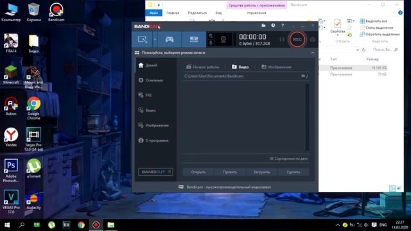Image resolution: width=411 pixels, height=231 pixels.
Task: Open the Управление ribbon tab in Explorer
Action: pos(256,13)
